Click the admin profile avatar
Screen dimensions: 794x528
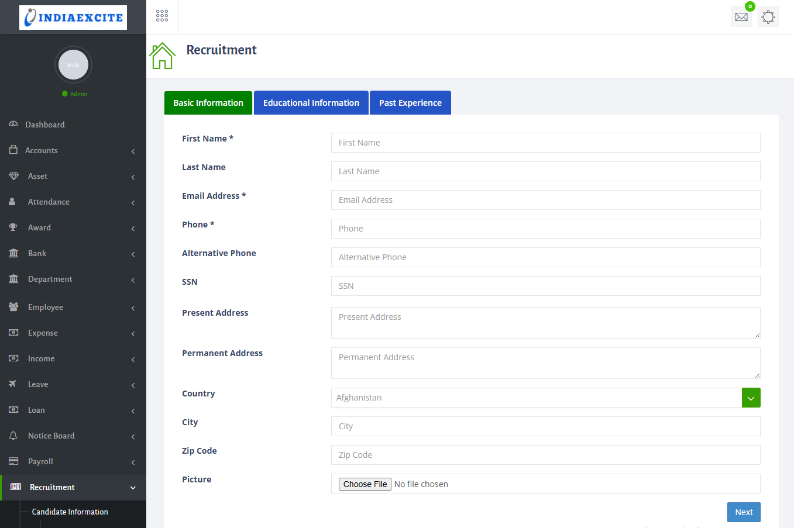point(73,65)
